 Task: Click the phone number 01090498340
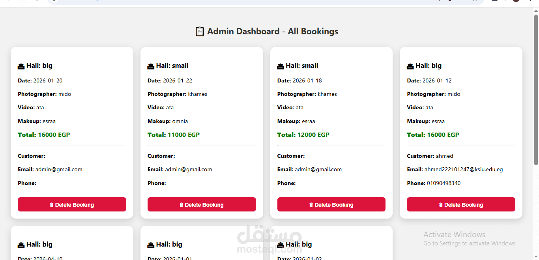[444, 183]
